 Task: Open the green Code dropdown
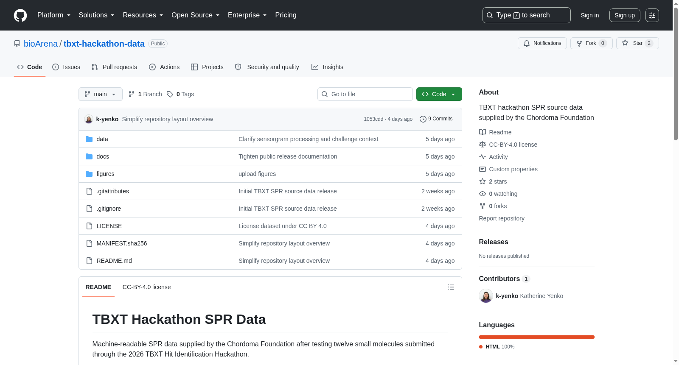tap(439, 94)
